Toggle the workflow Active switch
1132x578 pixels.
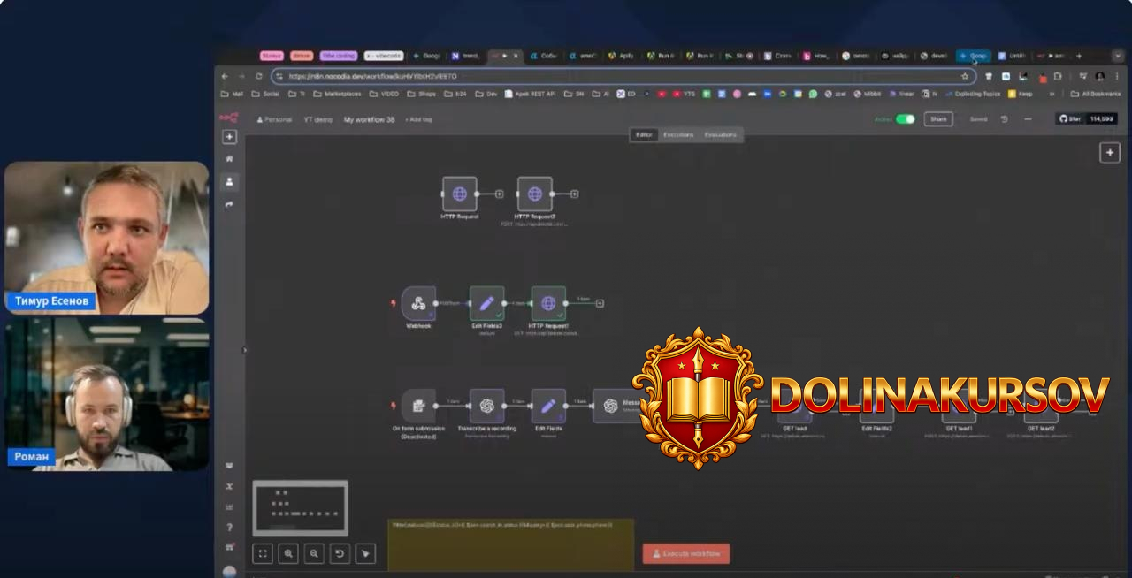tap(905, 119)
